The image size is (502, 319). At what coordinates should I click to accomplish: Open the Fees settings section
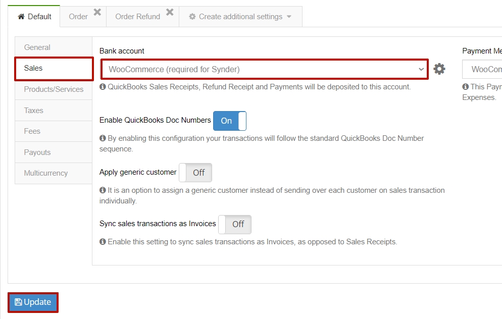point(54,131)
